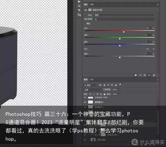Screen dimensions: 166x147
Task: Enable the 单色 monochrome checkbox
Action: pos(85,23)
